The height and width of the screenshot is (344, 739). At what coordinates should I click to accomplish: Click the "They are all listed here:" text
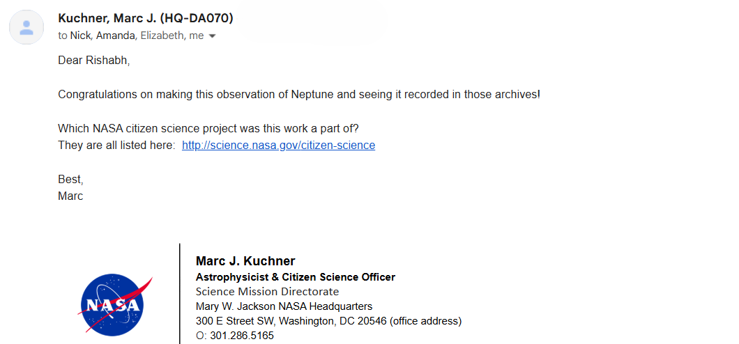point(117,146)
